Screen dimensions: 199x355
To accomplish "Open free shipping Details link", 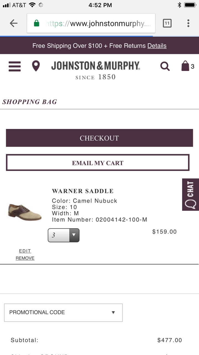I will pyautogui.click(x=157, y=46).
